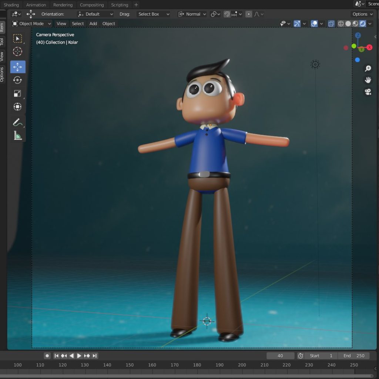Image resolution: width=379 pixels, height=379 pixels.
Task: Activate the Rotate tool
Action: click(x=17, y=80)
